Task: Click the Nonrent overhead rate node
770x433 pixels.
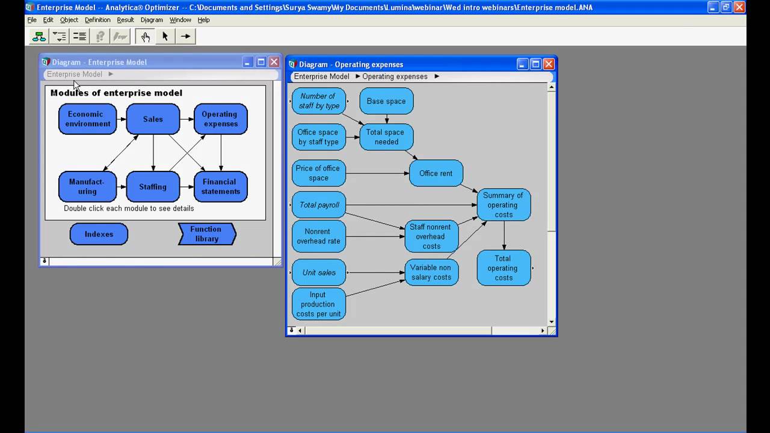Action: tap(319, 236)
